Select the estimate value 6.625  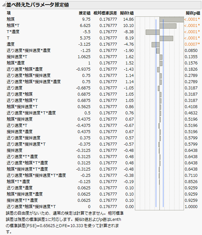(x=85, y=26)
